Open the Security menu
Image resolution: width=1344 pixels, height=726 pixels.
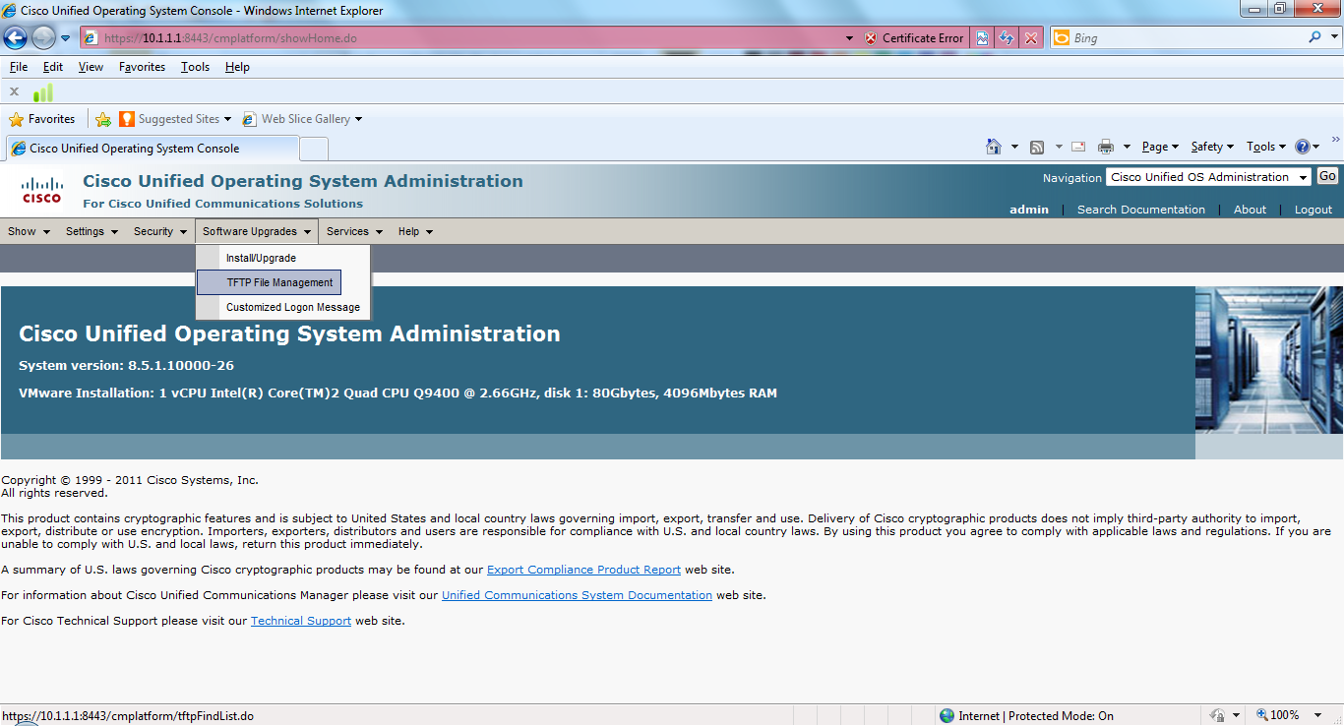point(160,231)
